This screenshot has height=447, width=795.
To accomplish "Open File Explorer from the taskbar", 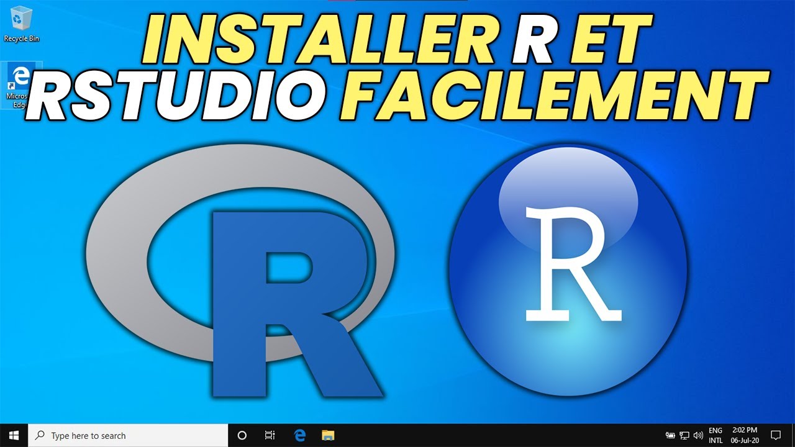I will pyautogui.click(x=328, y=435).
